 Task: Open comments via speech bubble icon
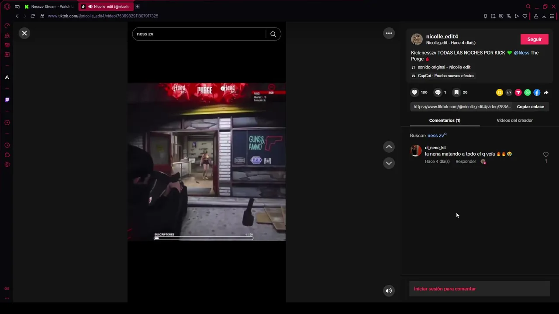tap(438, 92)
